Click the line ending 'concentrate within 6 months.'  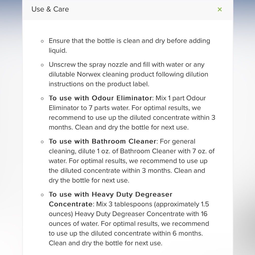(x=126, y=233)
